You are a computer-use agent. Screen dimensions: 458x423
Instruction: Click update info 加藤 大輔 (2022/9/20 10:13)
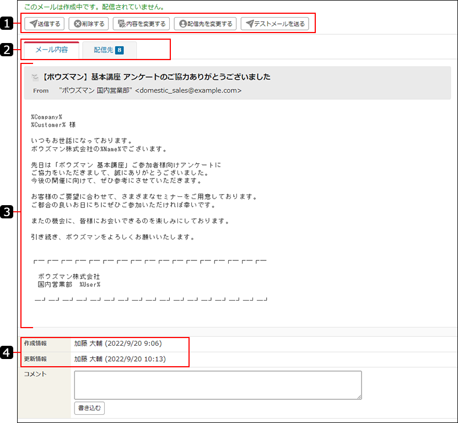coord(120,359)
